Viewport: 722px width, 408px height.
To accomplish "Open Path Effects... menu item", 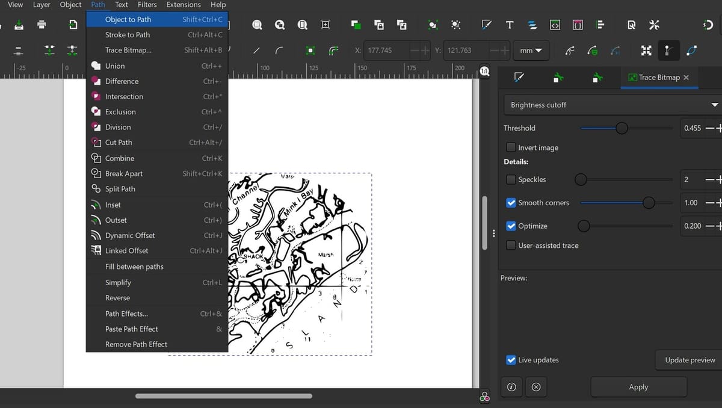I will 157,314.
